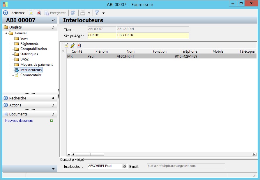This screenshot has width=260, height=180.
Task: Collapse the Onglets section
Action: click(x=53, y=27)
